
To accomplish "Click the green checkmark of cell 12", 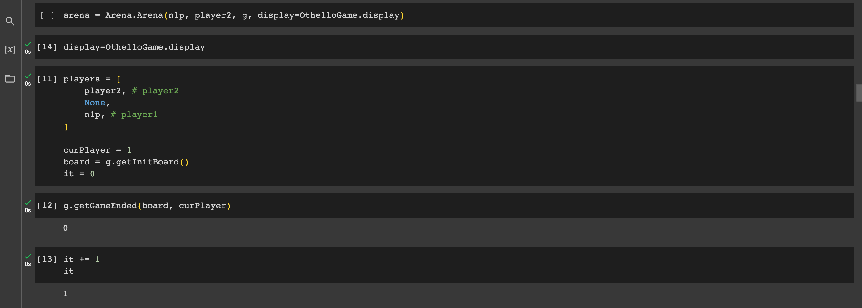I will [x=28, y=203].
